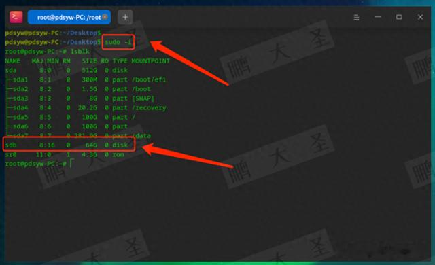Image resolution: width=435 pixels, height=265 pixels.
Task: Open the terminal hamburger menu
Action: (356, 18)
